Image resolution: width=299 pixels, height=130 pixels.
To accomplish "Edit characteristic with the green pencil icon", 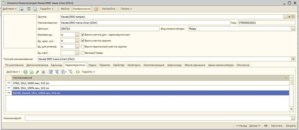I will [x=37, y=72].
